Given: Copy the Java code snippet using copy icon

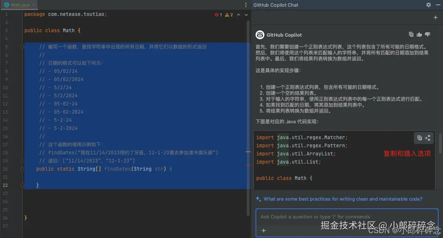Looking at the screenshot, I should click(x=420, y=137).
